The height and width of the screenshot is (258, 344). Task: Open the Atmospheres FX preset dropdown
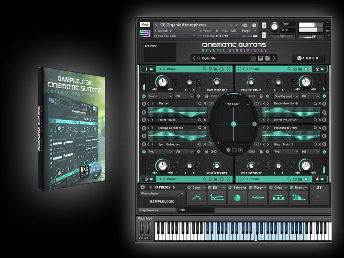[x=162, y=193]
